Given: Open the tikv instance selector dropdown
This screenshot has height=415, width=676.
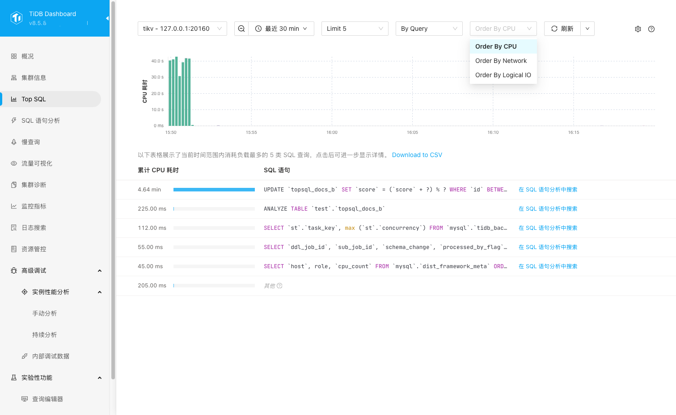Looking at the screenshot, I should coord(182,29).
